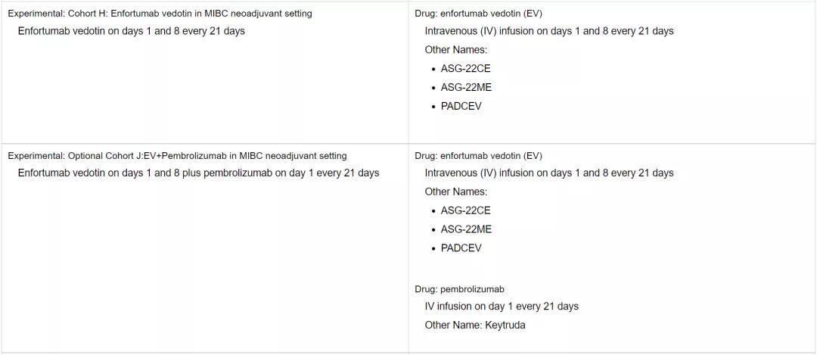Image resolution: width=817 pixels, height=355 pixels.
Task: Click the Optional Cohort J arm title
Action: click(x=177, y=156)
